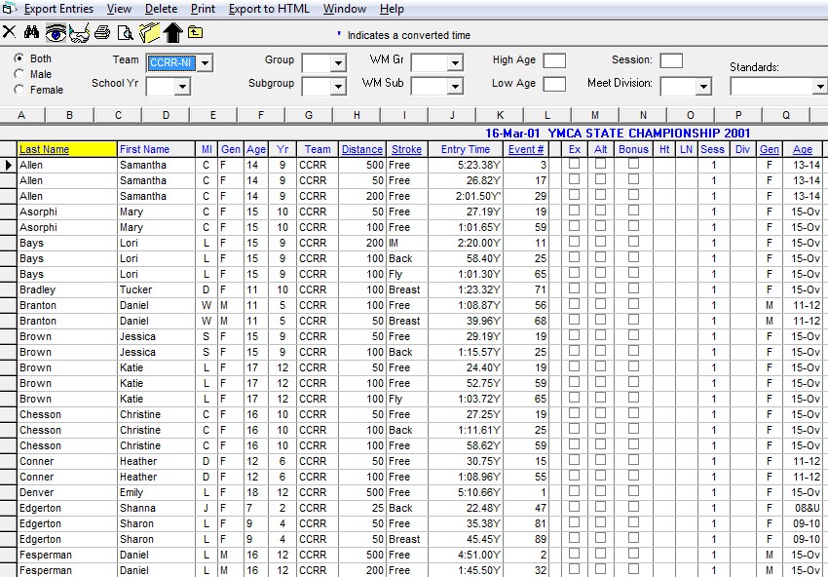This screenshot has height=577, width=828.
Task: Tick the Ex checkbox in first Allen row
Action: 575,165
